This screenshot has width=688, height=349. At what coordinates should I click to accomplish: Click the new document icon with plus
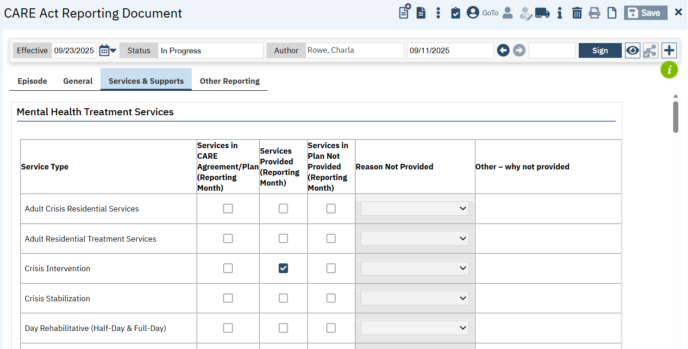coord(405,12)
